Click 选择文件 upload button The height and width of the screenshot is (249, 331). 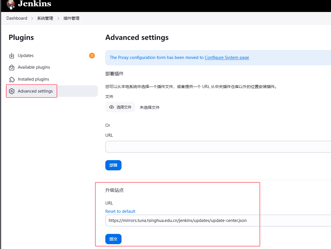120,107
